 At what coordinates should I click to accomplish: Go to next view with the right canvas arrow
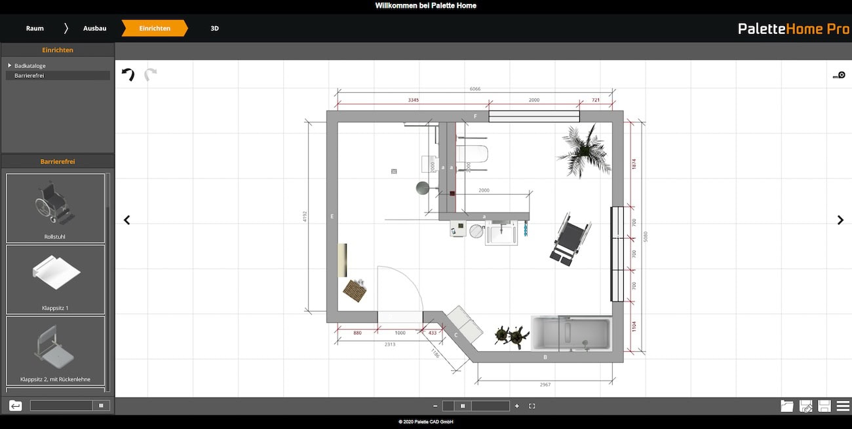(x=840, y=220)
